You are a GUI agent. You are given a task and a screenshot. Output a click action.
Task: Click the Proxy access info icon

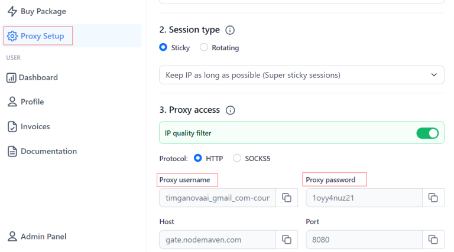coord(231,110)
